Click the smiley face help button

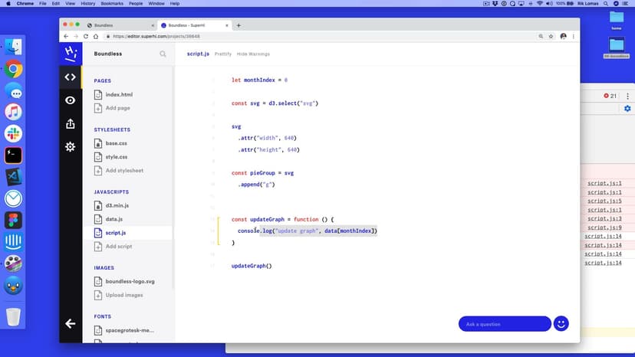[561, 323]
